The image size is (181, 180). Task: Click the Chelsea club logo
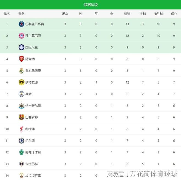click(21, 141)
